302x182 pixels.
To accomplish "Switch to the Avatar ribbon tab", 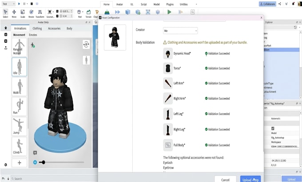I will click(x=119, y=4).
